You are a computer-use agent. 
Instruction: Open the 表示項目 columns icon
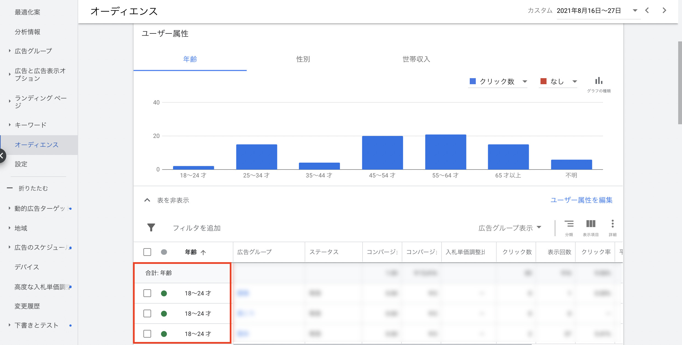tap(591, 224)
